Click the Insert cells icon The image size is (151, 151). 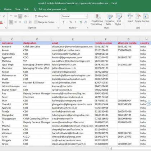point(130,17)
